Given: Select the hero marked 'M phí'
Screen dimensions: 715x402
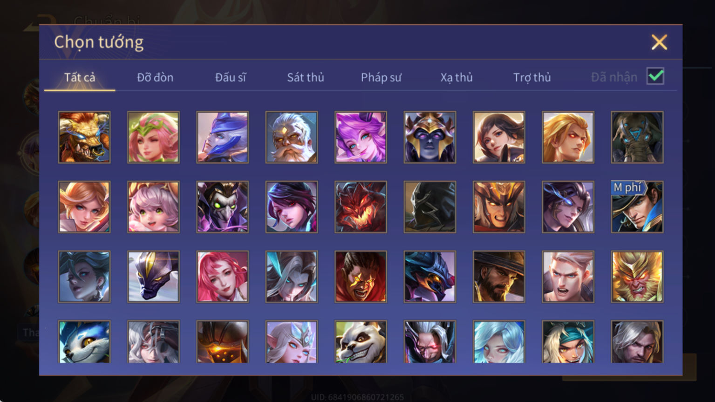Looking at the screenshot, I should pos(637,207).
